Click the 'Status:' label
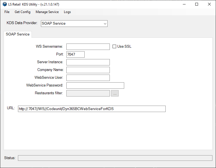 (x=10, y=158)
